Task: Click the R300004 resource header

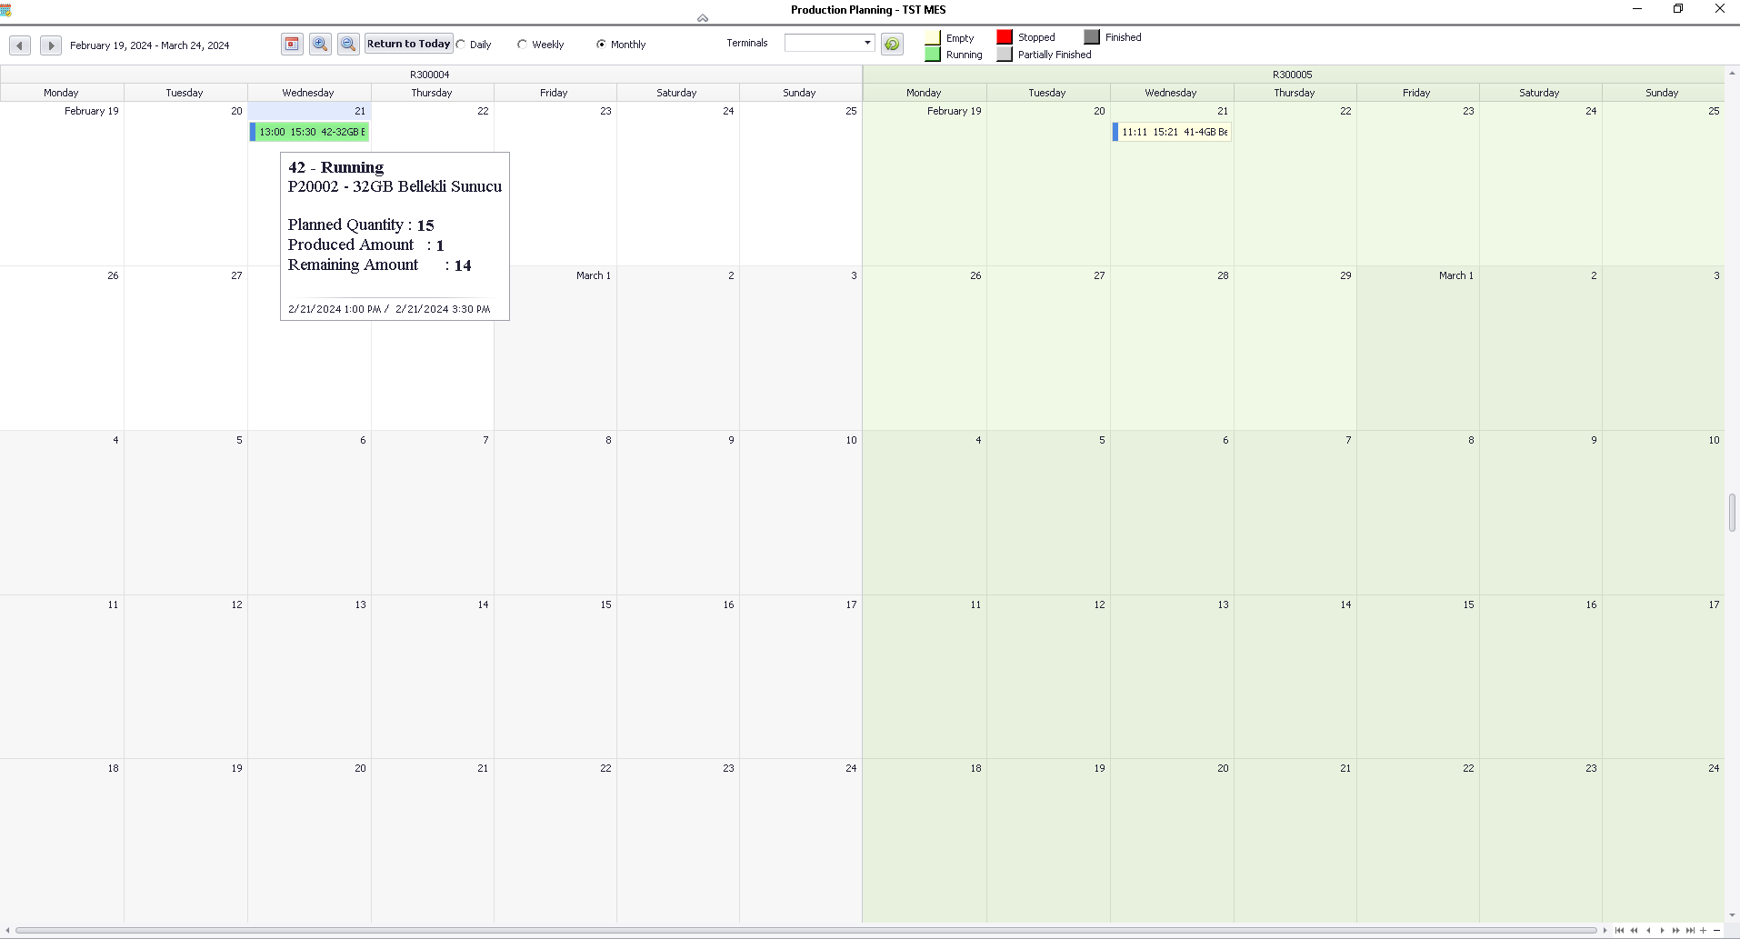Action: tap(430, 75)
